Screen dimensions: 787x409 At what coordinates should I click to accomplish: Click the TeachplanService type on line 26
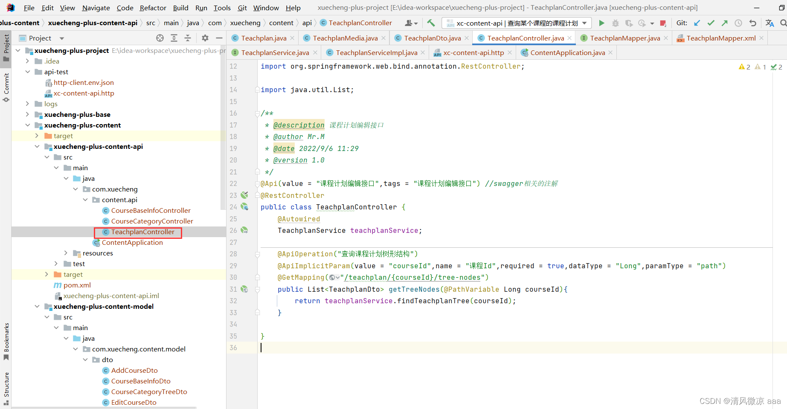311,230
